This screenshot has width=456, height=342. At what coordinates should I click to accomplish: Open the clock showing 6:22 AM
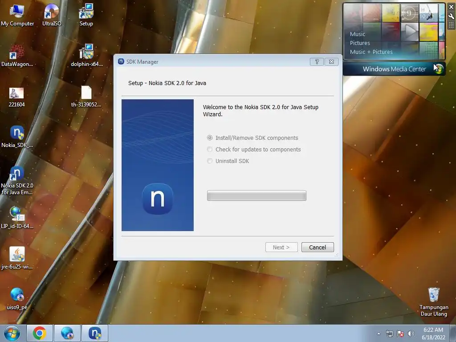pyautogui.click(x=433, y=334)
